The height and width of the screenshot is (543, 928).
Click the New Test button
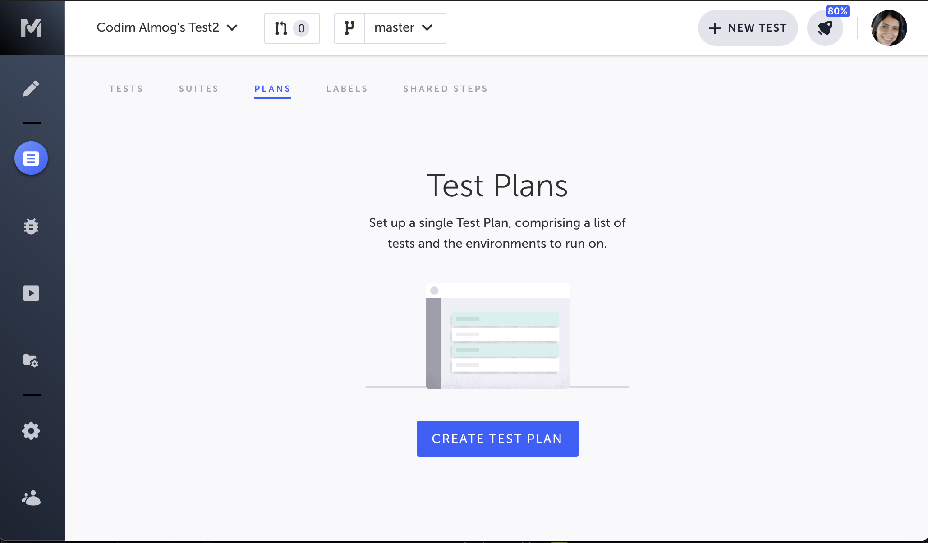pyautogui.click(x=748, y=28)
